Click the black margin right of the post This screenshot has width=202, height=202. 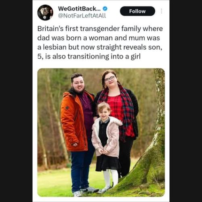tap(186, 101)
